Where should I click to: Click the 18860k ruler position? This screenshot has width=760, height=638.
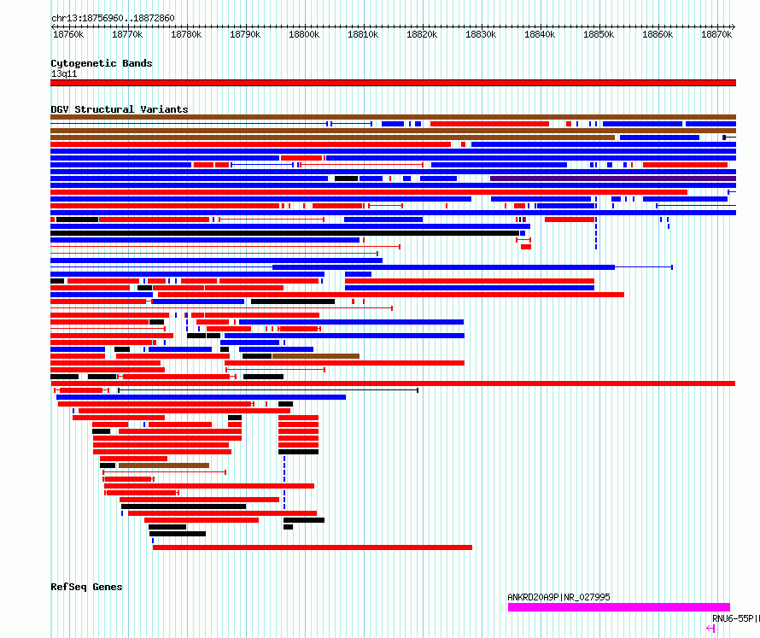click(x=658, y=34)
